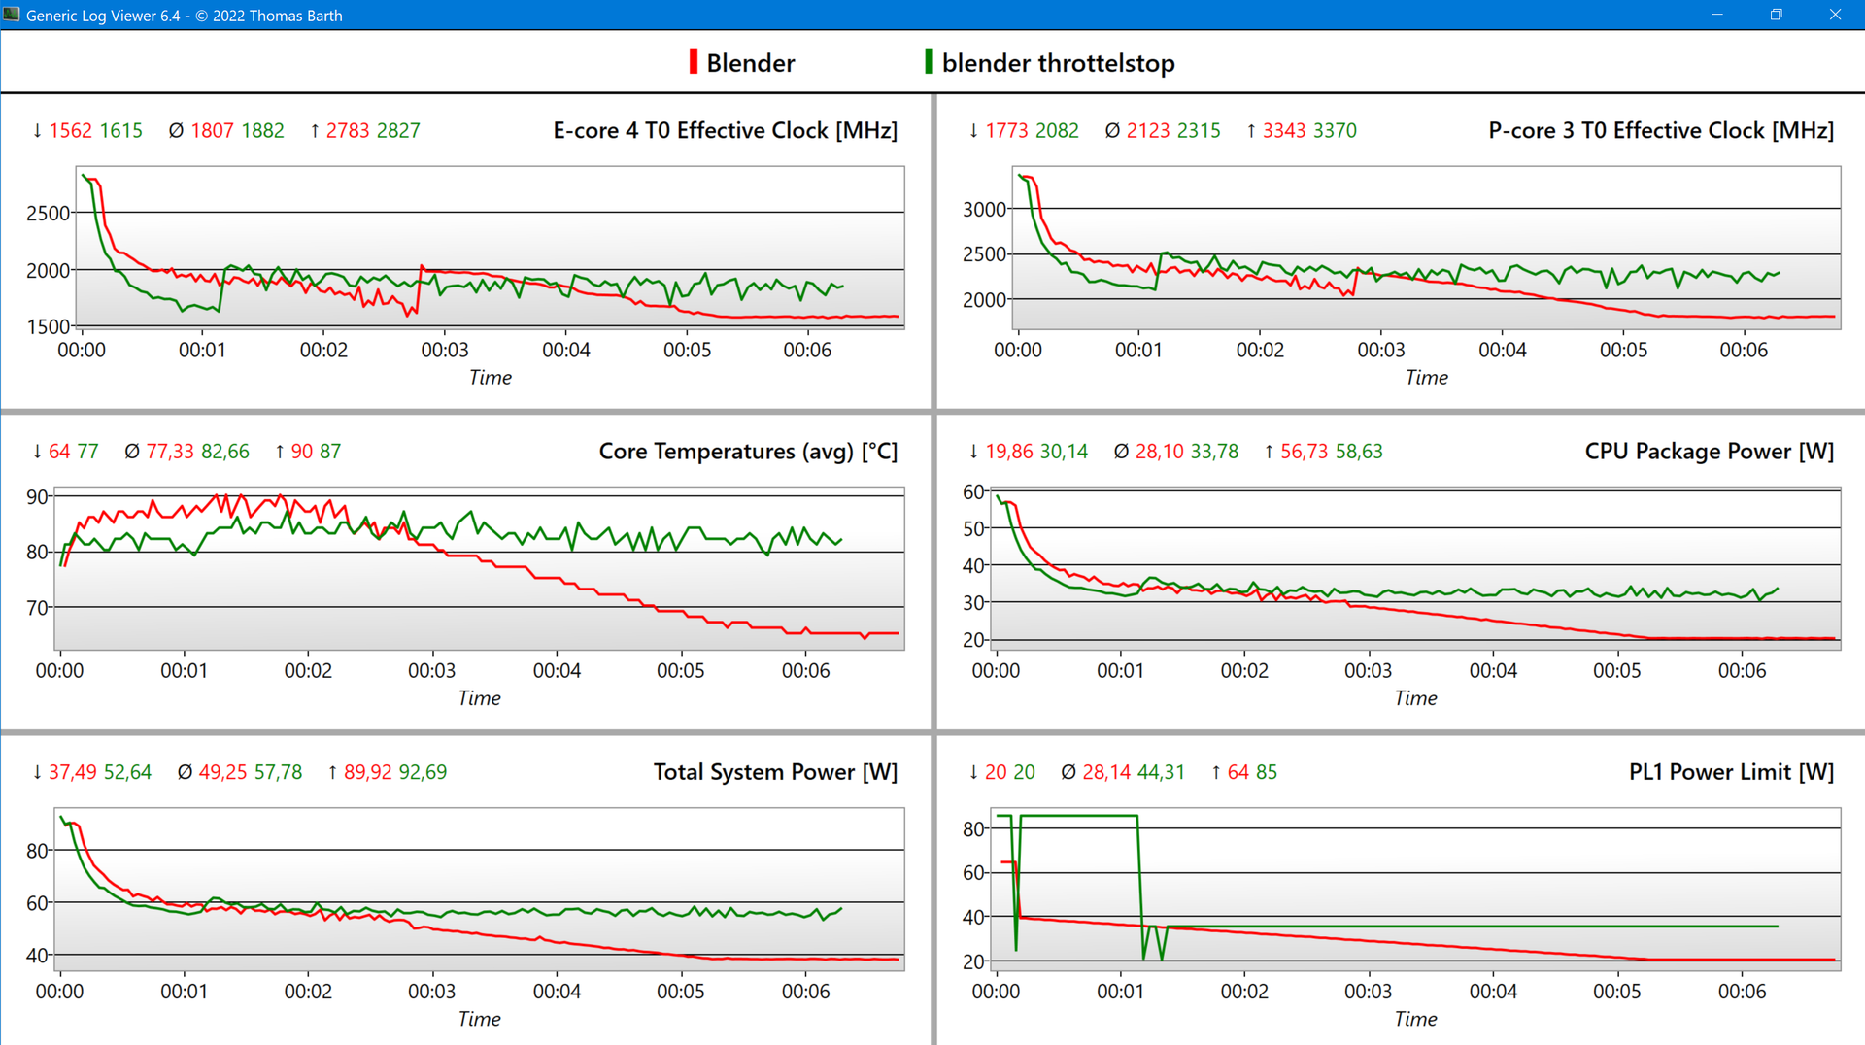Click the minimum arrow in E-core 4 chart
This screenshot has height=1045, width=1865.
point(37,131)
